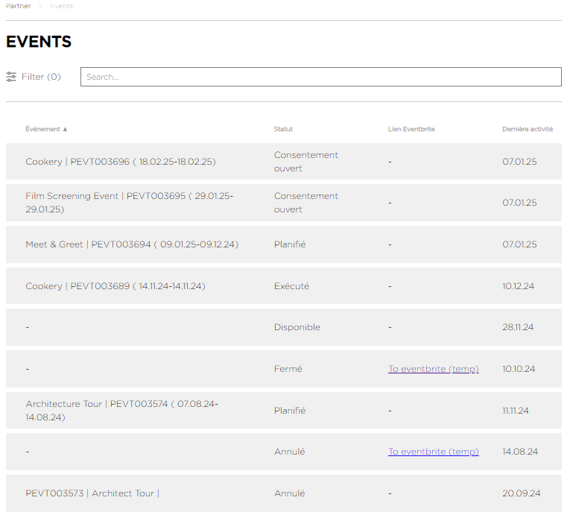Click date 07.01.25 in Cookery PEVT003696 row
This screenshot has width=570, height=518.
(519, 162)
